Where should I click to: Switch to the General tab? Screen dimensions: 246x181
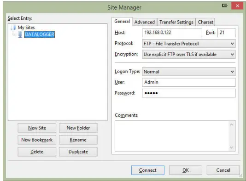coord(122,22)
